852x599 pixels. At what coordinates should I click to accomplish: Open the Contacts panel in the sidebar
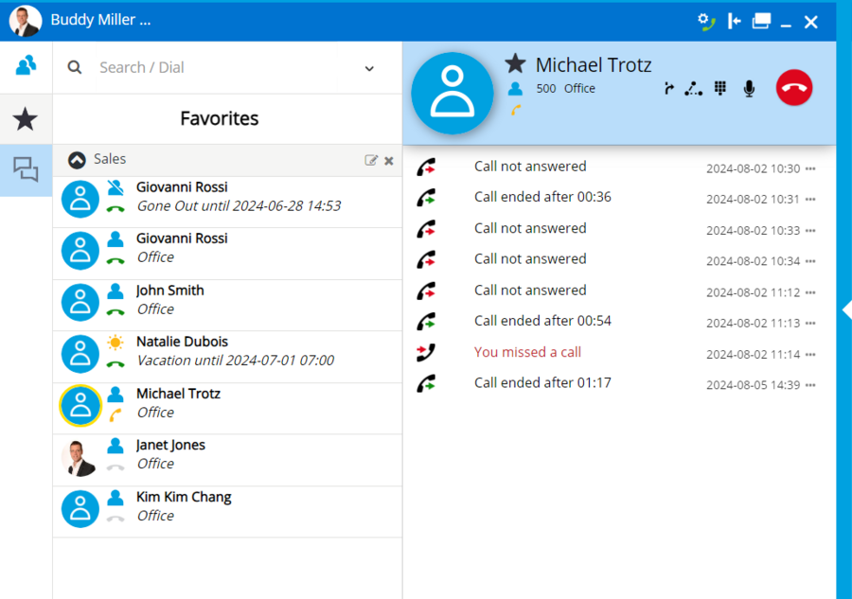(26, 66)
